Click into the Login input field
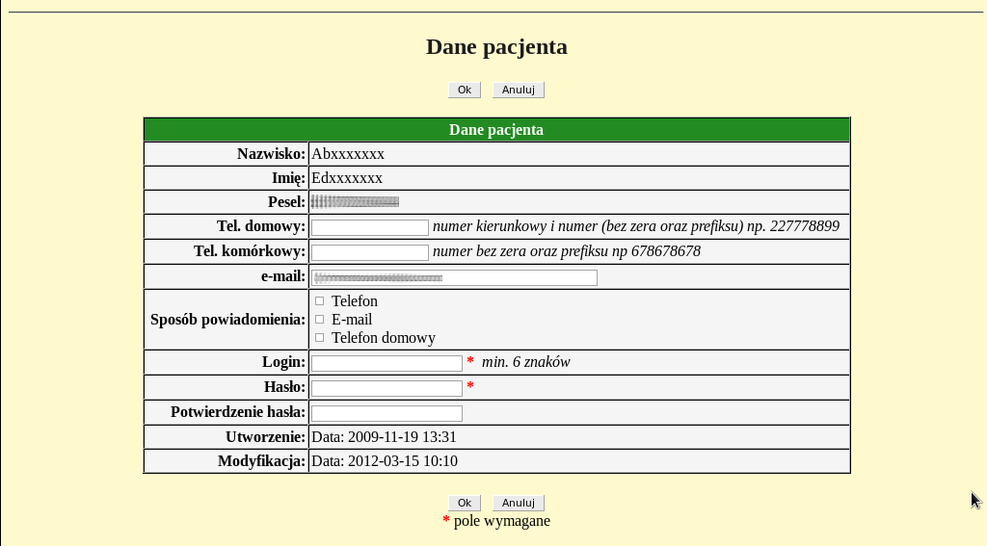 click(x=387, y=363)
